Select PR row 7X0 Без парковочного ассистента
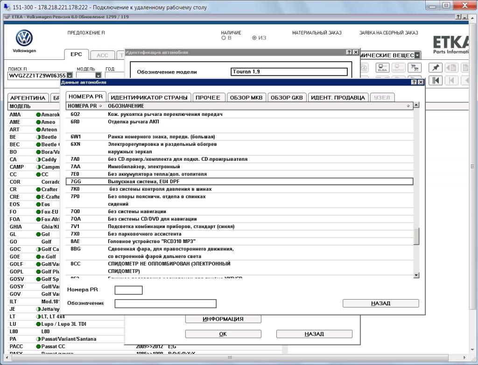This screenshot has width=478, height=365. tap(239, 234)
